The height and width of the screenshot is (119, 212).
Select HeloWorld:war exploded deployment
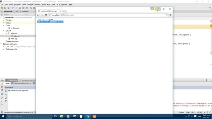tap(19, 91)
